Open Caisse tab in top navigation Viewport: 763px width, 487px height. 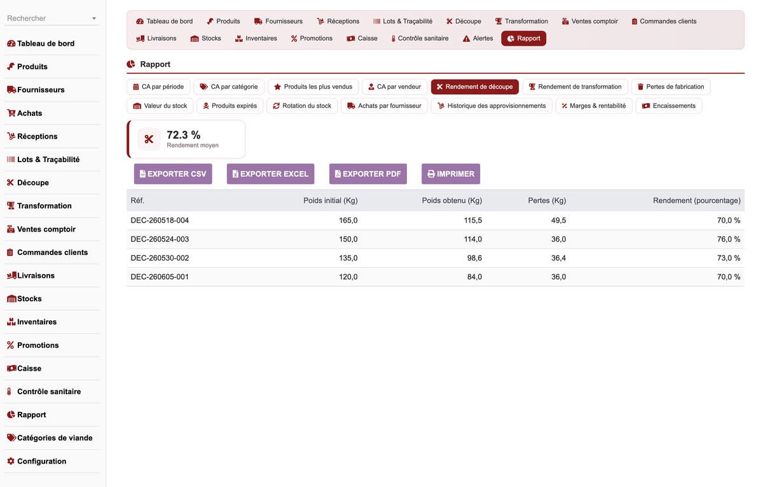[x=362, y=38]
